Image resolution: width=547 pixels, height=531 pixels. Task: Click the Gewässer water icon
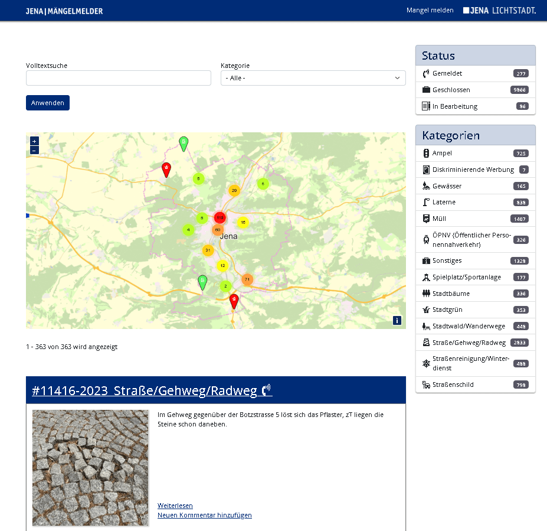pos(425,185)
